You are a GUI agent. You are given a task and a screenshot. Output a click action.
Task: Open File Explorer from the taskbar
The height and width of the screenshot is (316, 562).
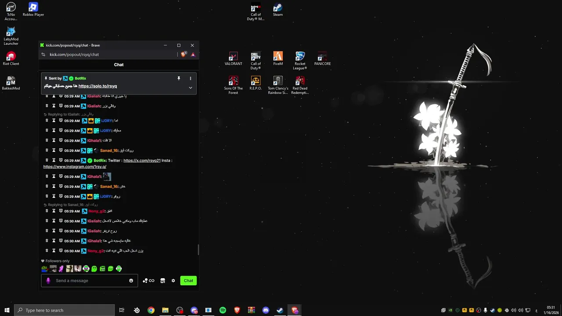point(165,310)
